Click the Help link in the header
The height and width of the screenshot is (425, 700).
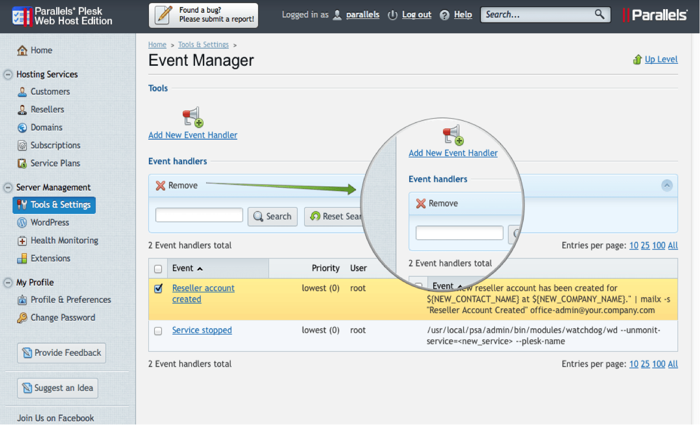pos(463,15)
